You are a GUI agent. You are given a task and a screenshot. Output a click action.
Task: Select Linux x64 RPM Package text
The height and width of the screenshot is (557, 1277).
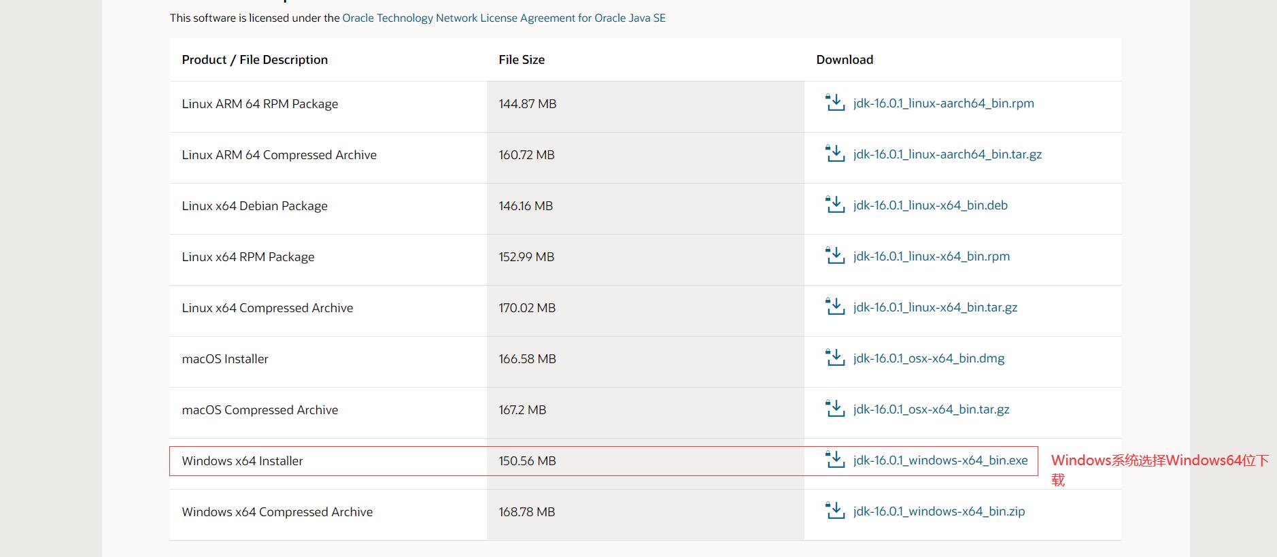coord(248,257)
